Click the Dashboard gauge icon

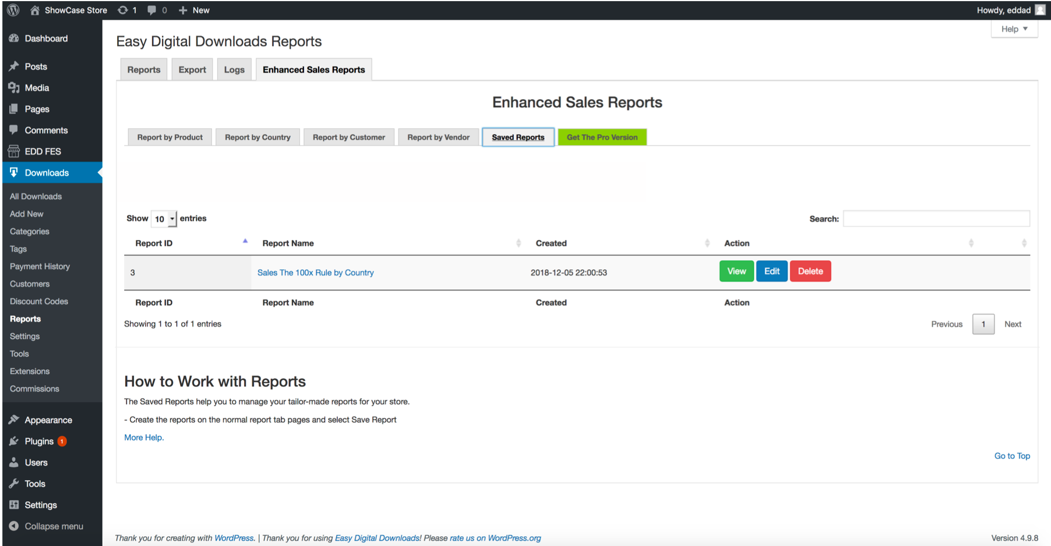tap(14, 38)
